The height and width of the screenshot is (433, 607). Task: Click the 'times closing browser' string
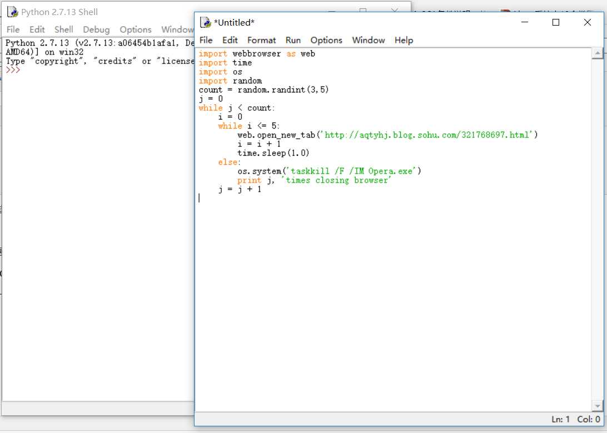[336, 180]
